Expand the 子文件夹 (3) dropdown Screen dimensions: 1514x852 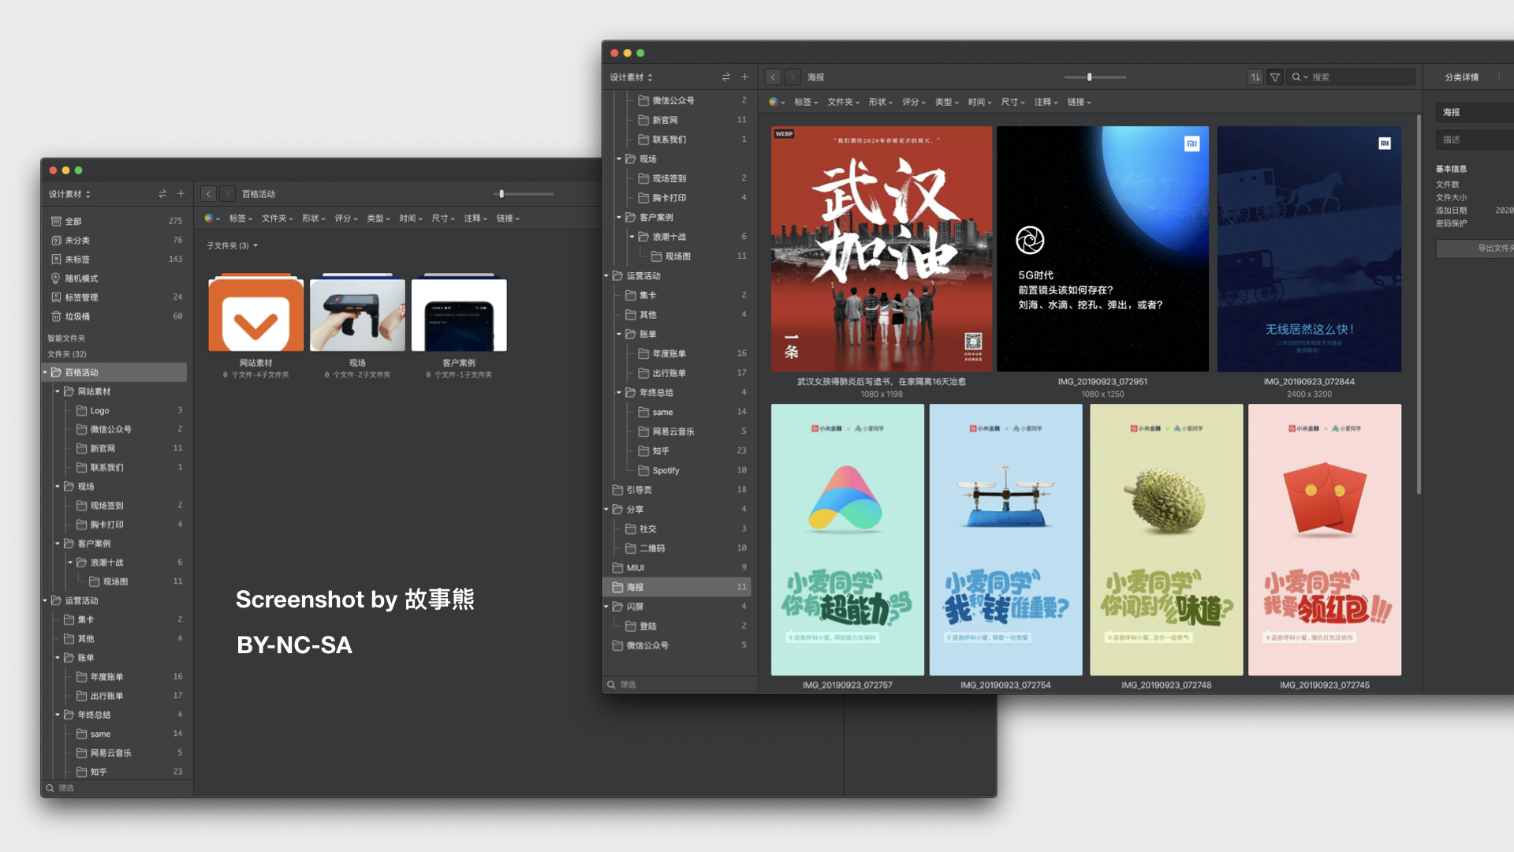point(233,245)
